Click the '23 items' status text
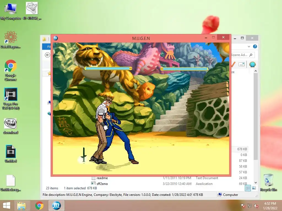 tap(52, 188)
